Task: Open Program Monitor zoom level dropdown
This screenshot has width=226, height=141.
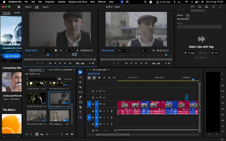Action: point(123,51)
